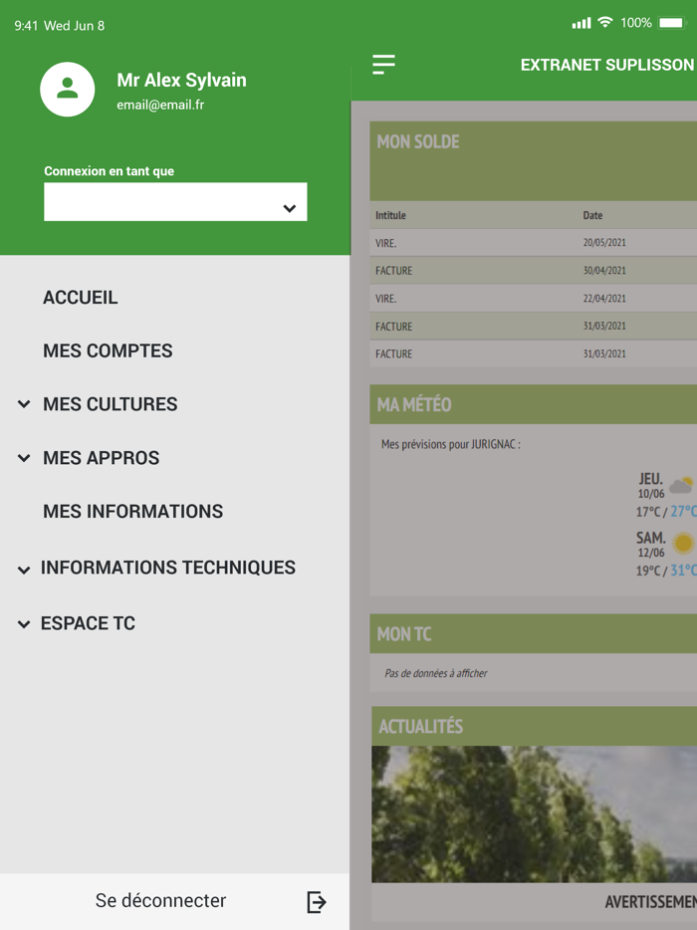Expand MES APPROS chevron

point(24,458)
